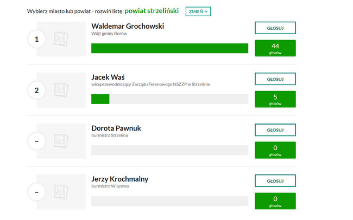Click the rank 2 circle badge
The image size is (353, 220).
pyautogui.click(x=36, y=90)
